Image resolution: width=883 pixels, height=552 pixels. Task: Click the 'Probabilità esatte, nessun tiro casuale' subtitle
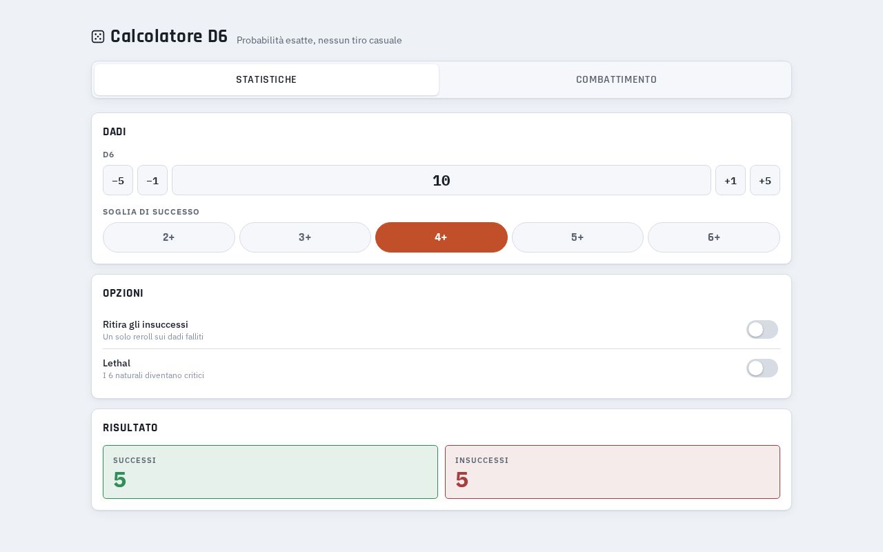click(x=319, y=40)
